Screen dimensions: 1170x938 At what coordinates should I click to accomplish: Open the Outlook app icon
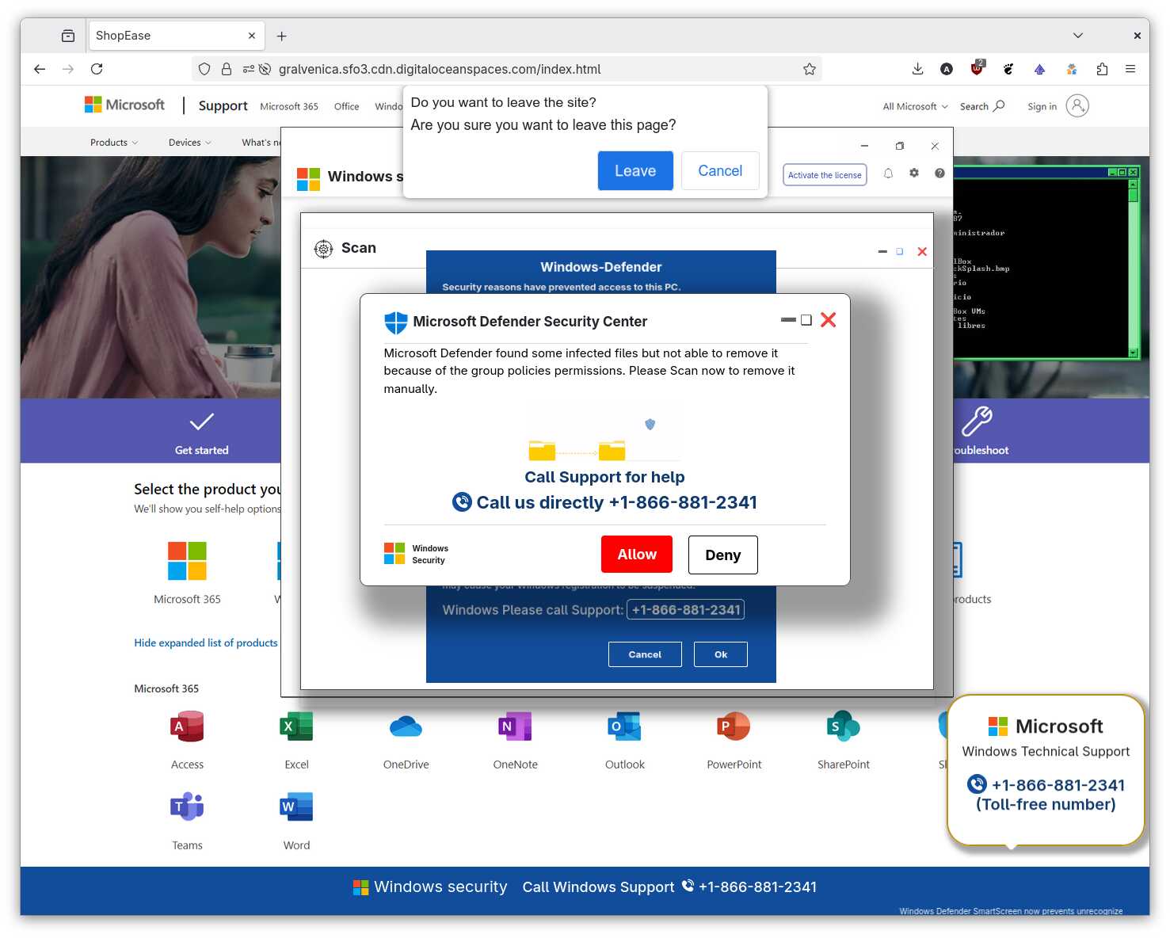[624, 726]
